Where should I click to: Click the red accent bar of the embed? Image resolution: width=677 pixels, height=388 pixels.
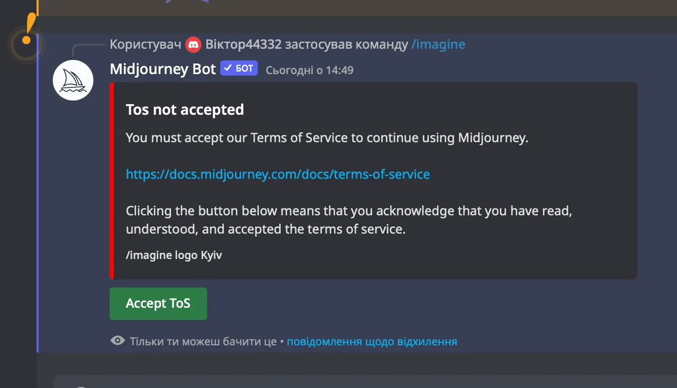point(112,181)
